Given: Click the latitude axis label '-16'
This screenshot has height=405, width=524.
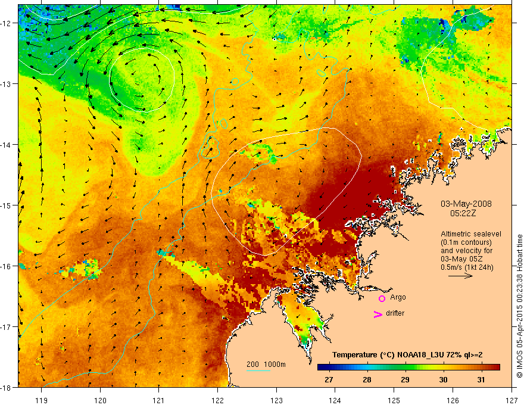Looking at the screenshot, I should [7, 266].
